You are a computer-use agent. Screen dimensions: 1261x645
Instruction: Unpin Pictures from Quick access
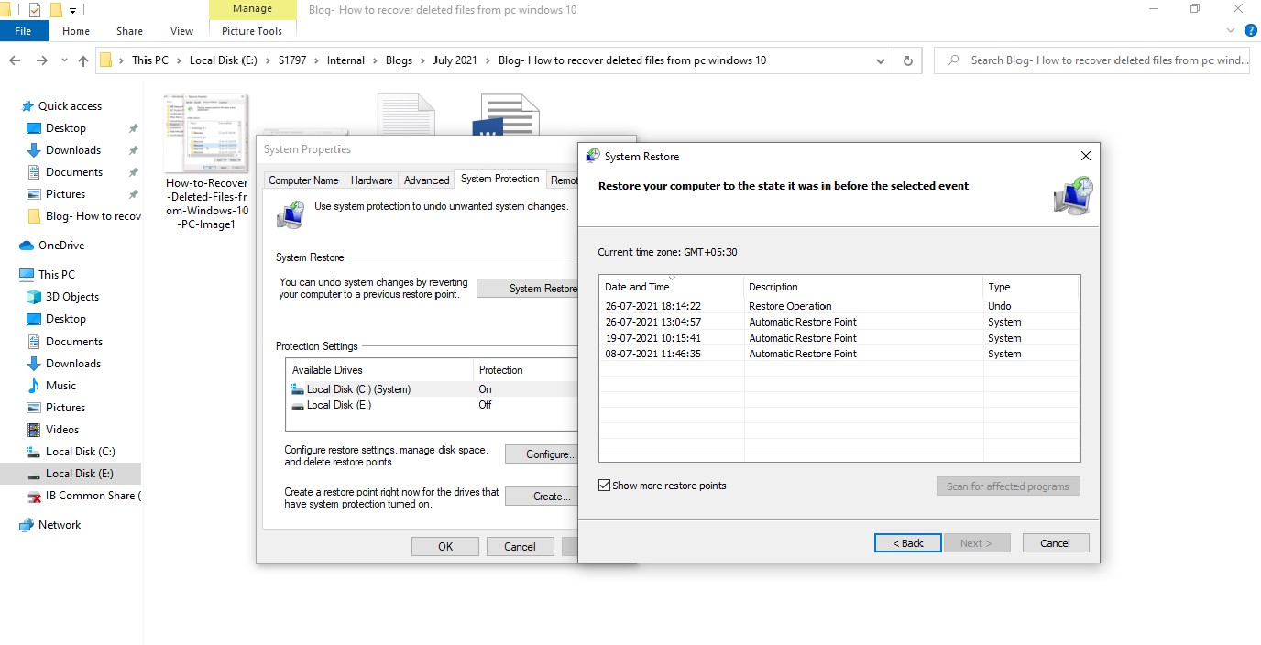click(133, 193)
